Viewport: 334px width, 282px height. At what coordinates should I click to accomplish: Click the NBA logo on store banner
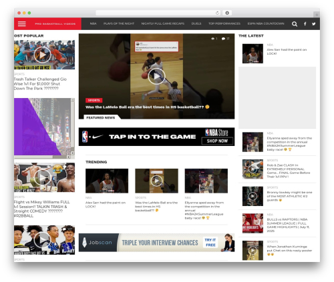point(85,137)
